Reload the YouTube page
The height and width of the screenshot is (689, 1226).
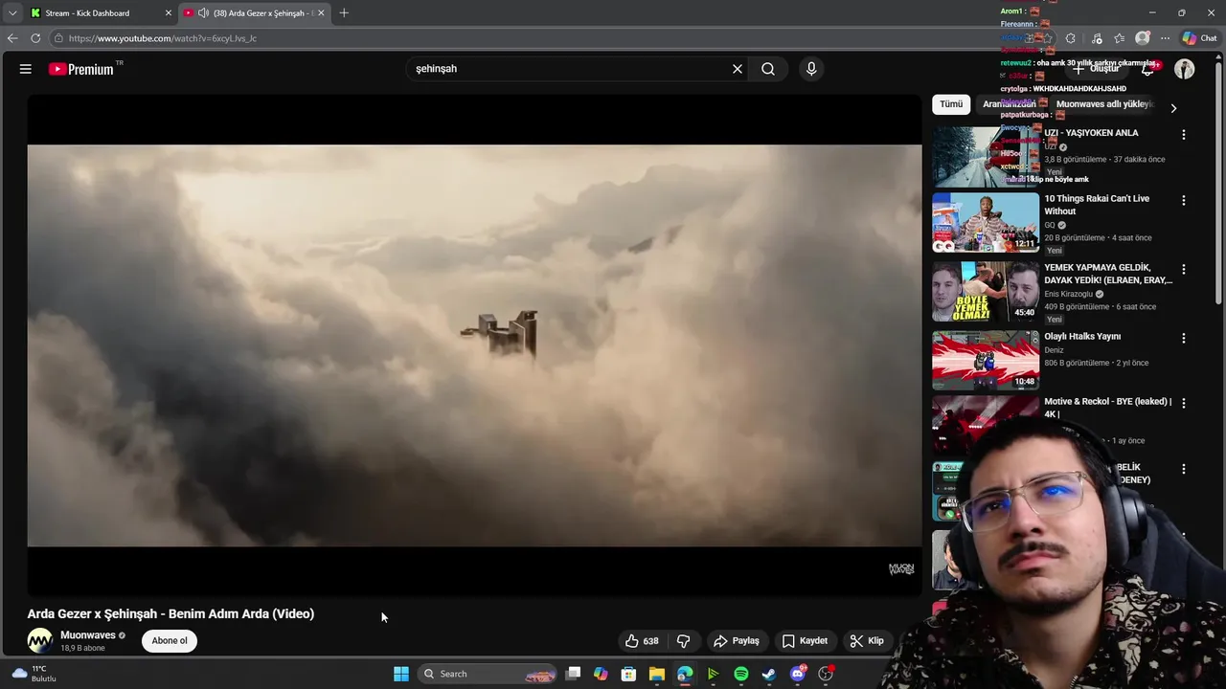pyautogui.click(x=35, y=38)
